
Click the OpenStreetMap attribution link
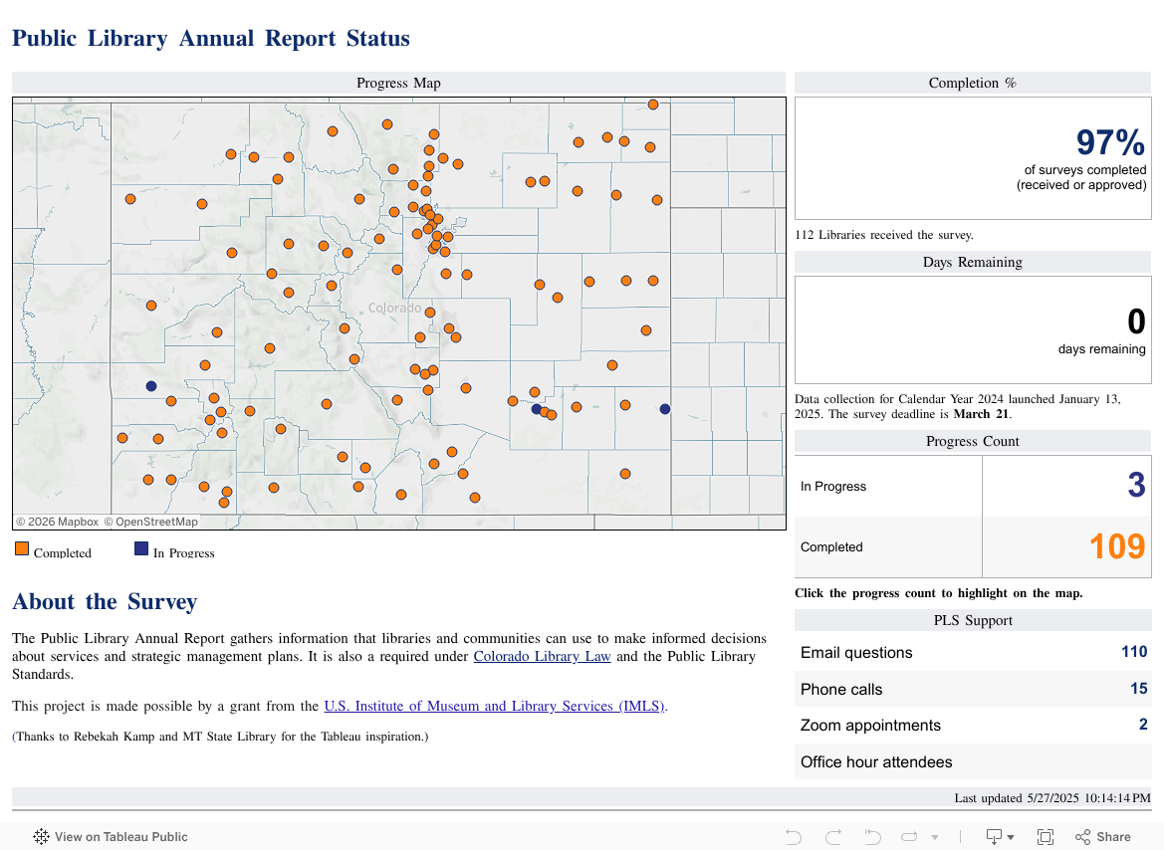click(151, 522)
